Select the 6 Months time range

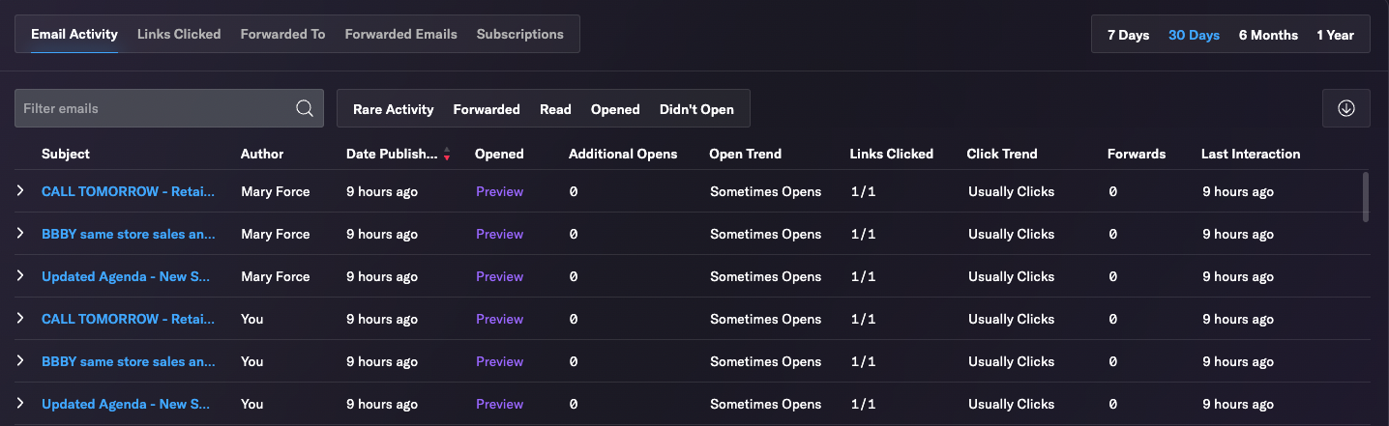[x=1268, y=35]
